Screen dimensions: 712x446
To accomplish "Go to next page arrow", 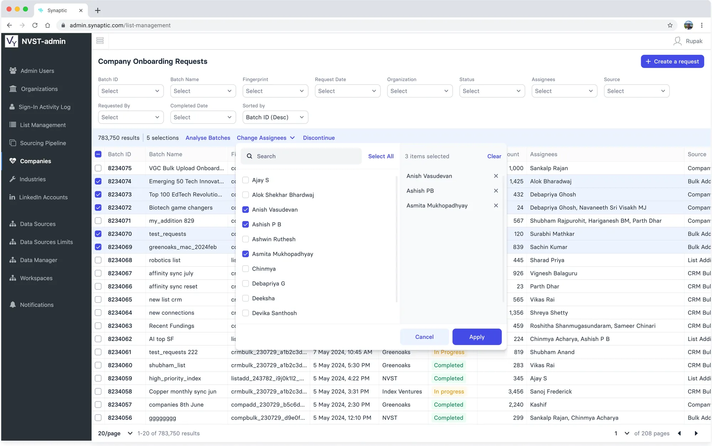I will pyautogui.click(x=696, y=433).
